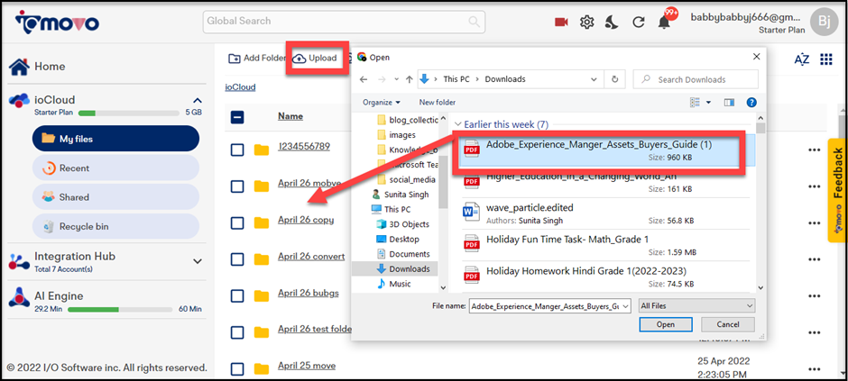
Task: Check the box for April 26 mobve
Action: tap(237, 186)
